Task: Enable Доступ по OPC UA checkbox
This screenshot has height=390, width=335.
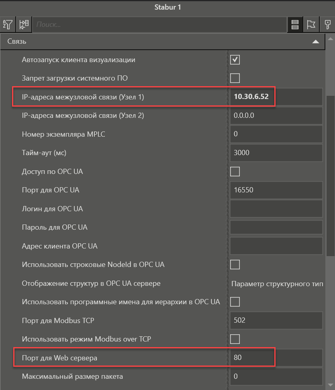Action: click(235, 172)
